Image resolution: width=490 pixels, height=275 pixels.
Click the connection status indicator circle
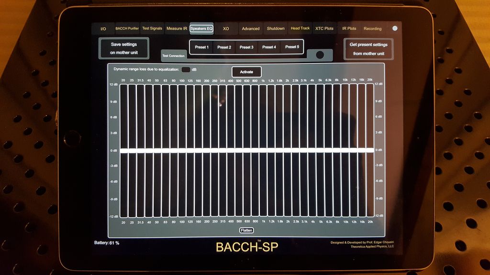coord(320,55)
